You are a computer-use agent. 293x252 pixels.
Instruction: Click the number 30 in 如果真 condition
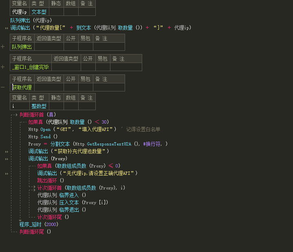[104, 122]
